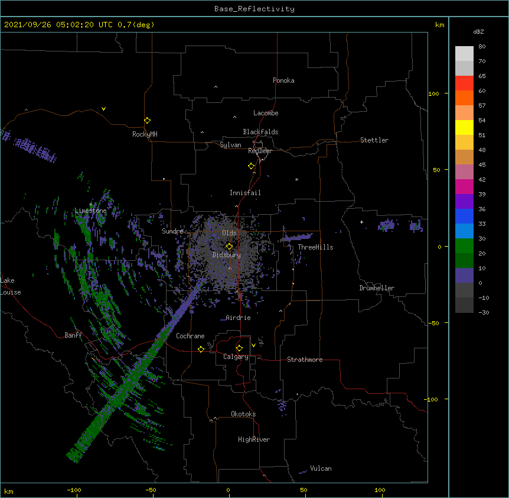Viewport: 509px width, 498px height.
Task: Select the Lacombe city label
Action: click(x=266, y=113)
